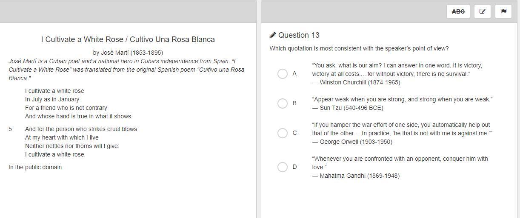Click the Sun Tzu quotation text
The height and width of the screenshot is (218, 520).
tap(402, 99)
